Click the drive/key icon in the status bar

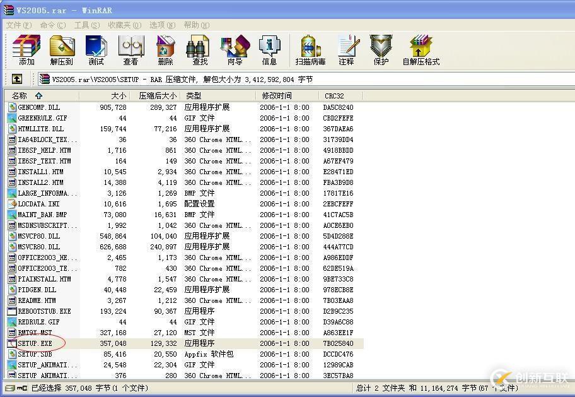(x=16, y=388)
